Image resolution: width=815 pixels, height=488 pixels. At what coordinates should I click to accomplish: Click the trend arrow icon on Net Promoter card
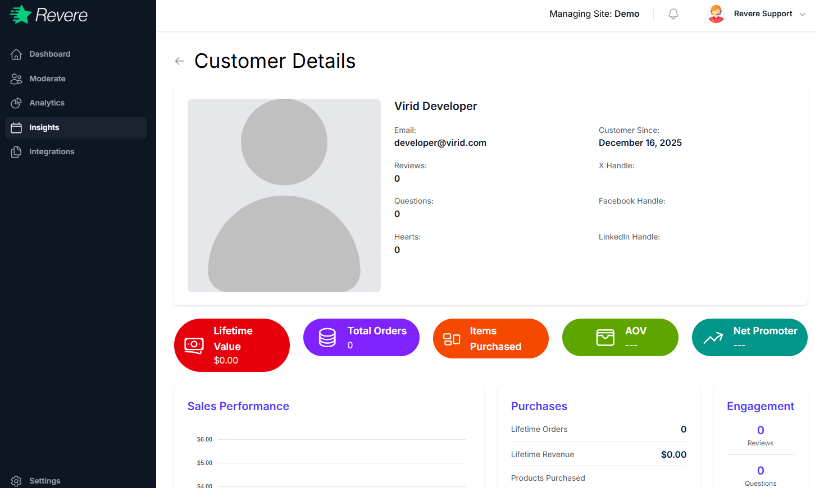tap(713, 337)
